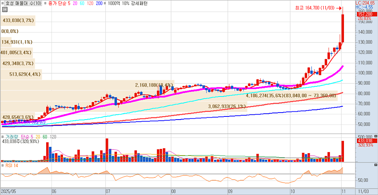Click the 50.00 RSI axis label

[363, 180]
